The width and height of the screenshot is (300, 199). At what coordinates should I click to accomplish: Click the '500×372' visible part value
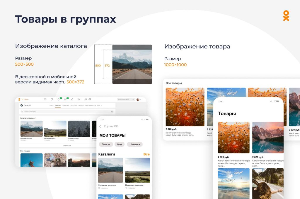(75, 82)
